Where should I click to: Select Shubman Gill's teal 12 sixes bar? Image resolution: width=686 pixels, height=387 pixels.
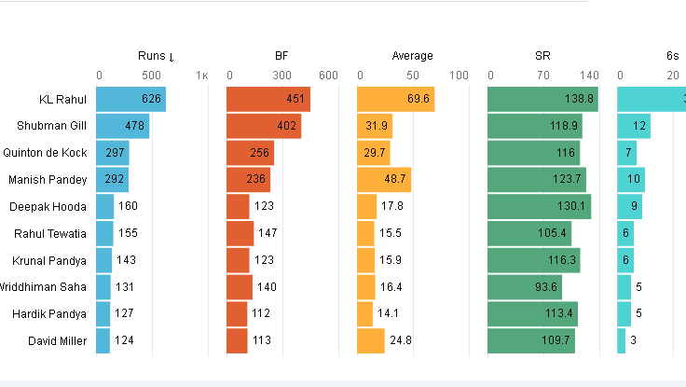[x=634, y=126]
